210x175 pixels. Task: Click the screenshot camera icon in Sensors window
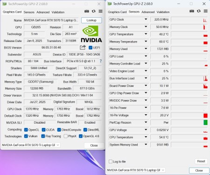[192, 11]
